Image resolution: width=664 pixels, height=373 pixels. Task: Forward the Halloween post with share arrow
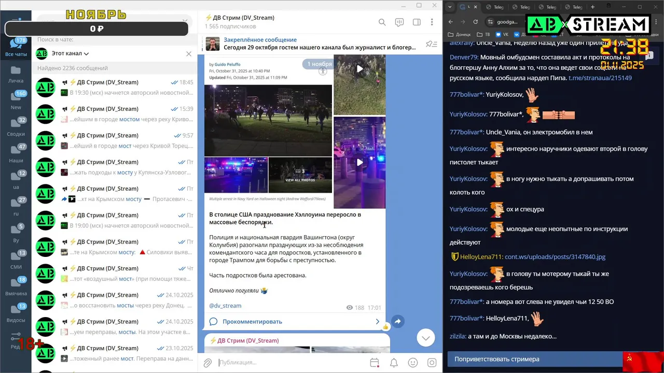(398, 322)
